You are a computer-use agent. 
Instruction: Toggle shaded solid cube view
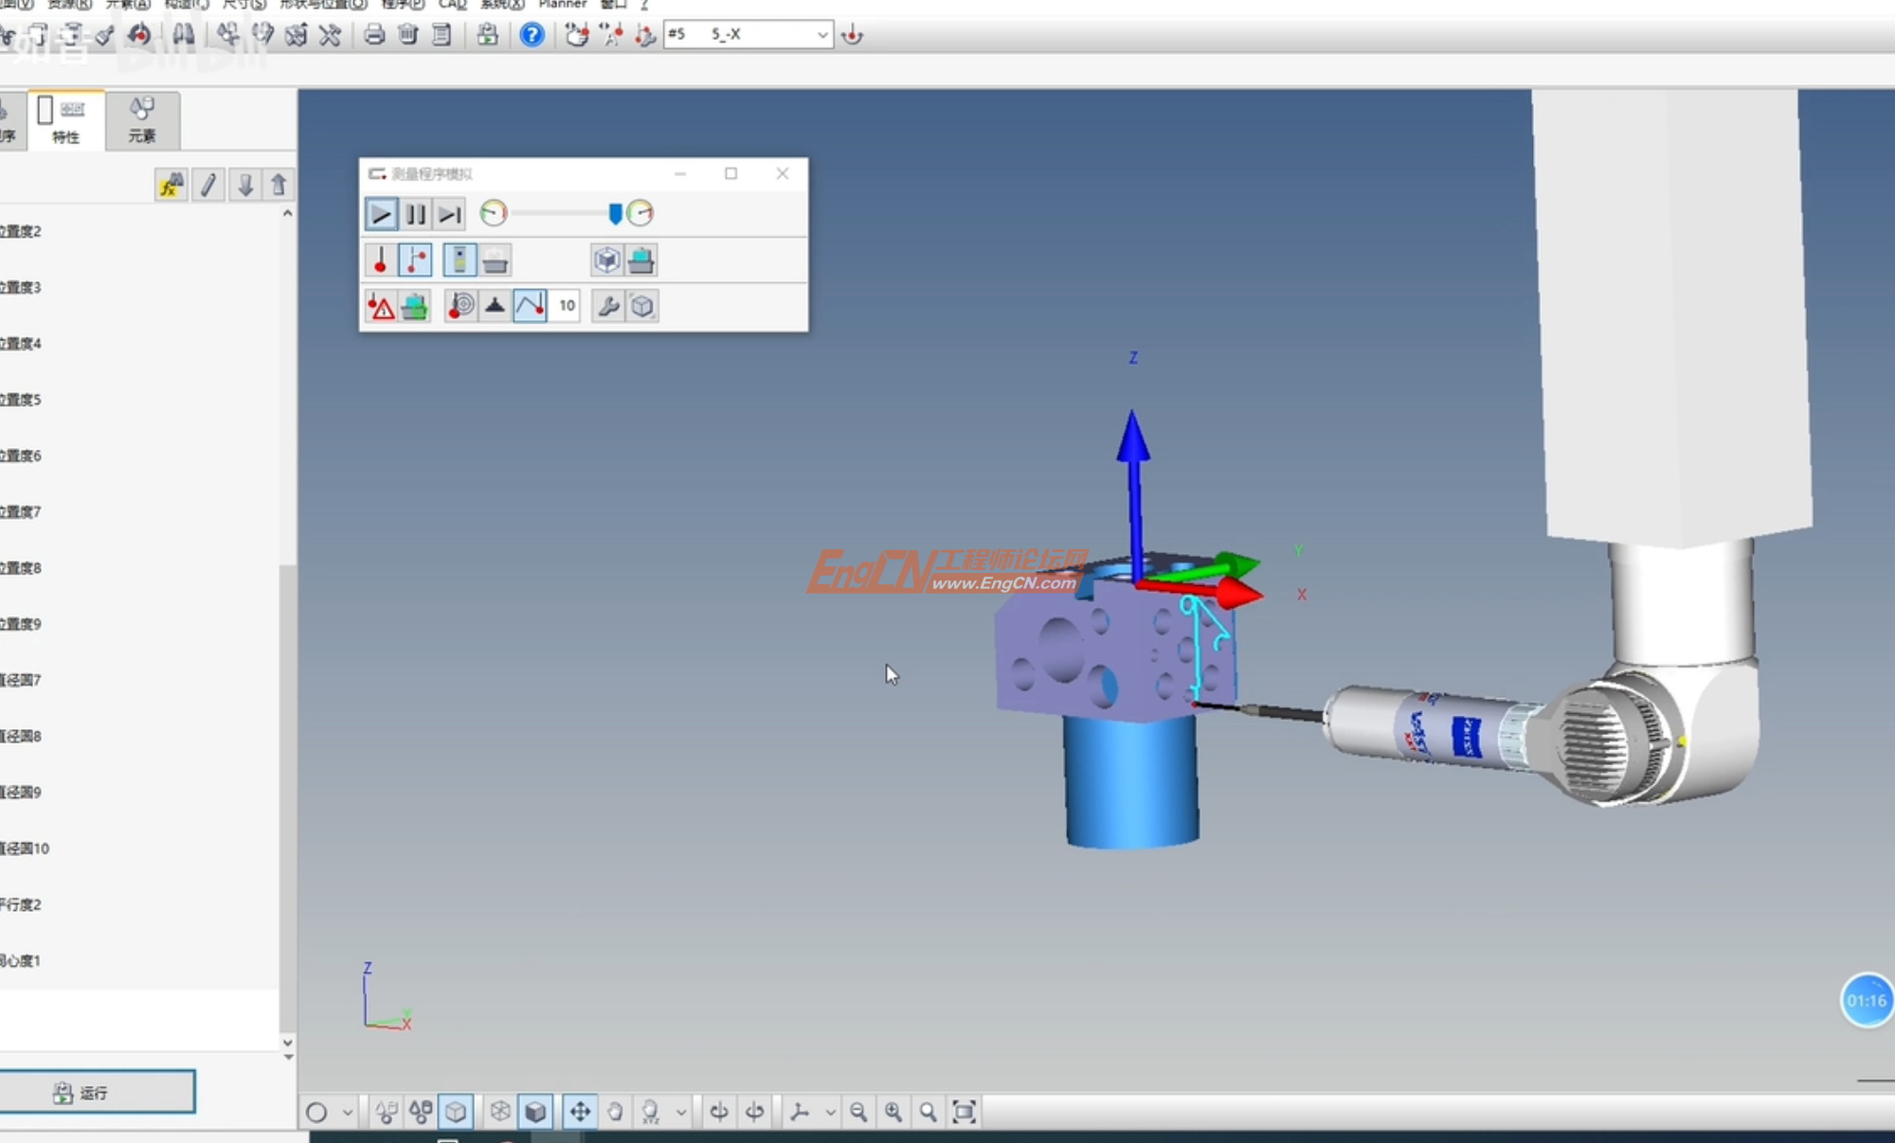point(535,1112)
